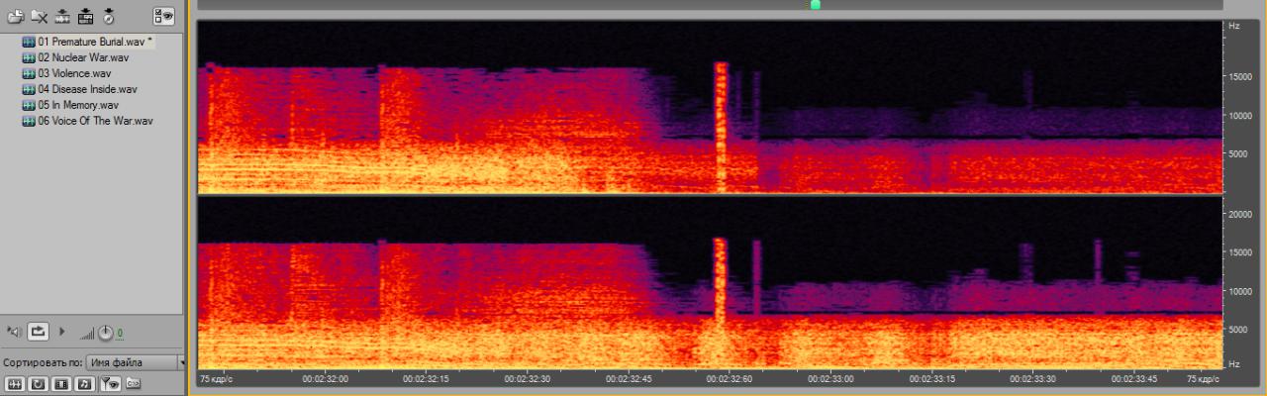
Task: Select 01 Premature Burial.wav file
Action: point(94,43)
